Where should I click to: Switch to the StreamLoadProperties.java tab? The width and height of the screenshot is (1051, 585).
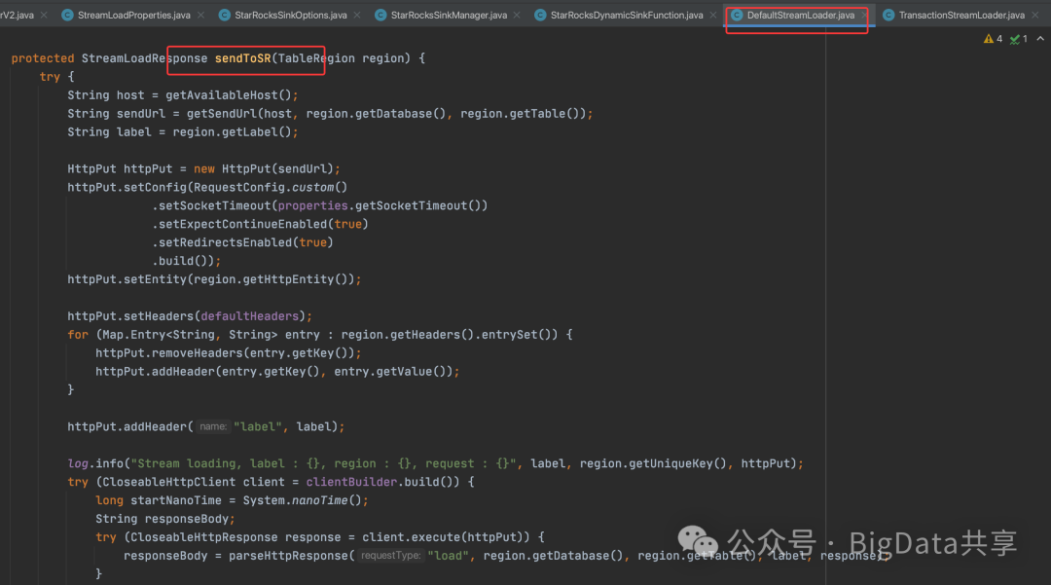click(x=134, y=15)
